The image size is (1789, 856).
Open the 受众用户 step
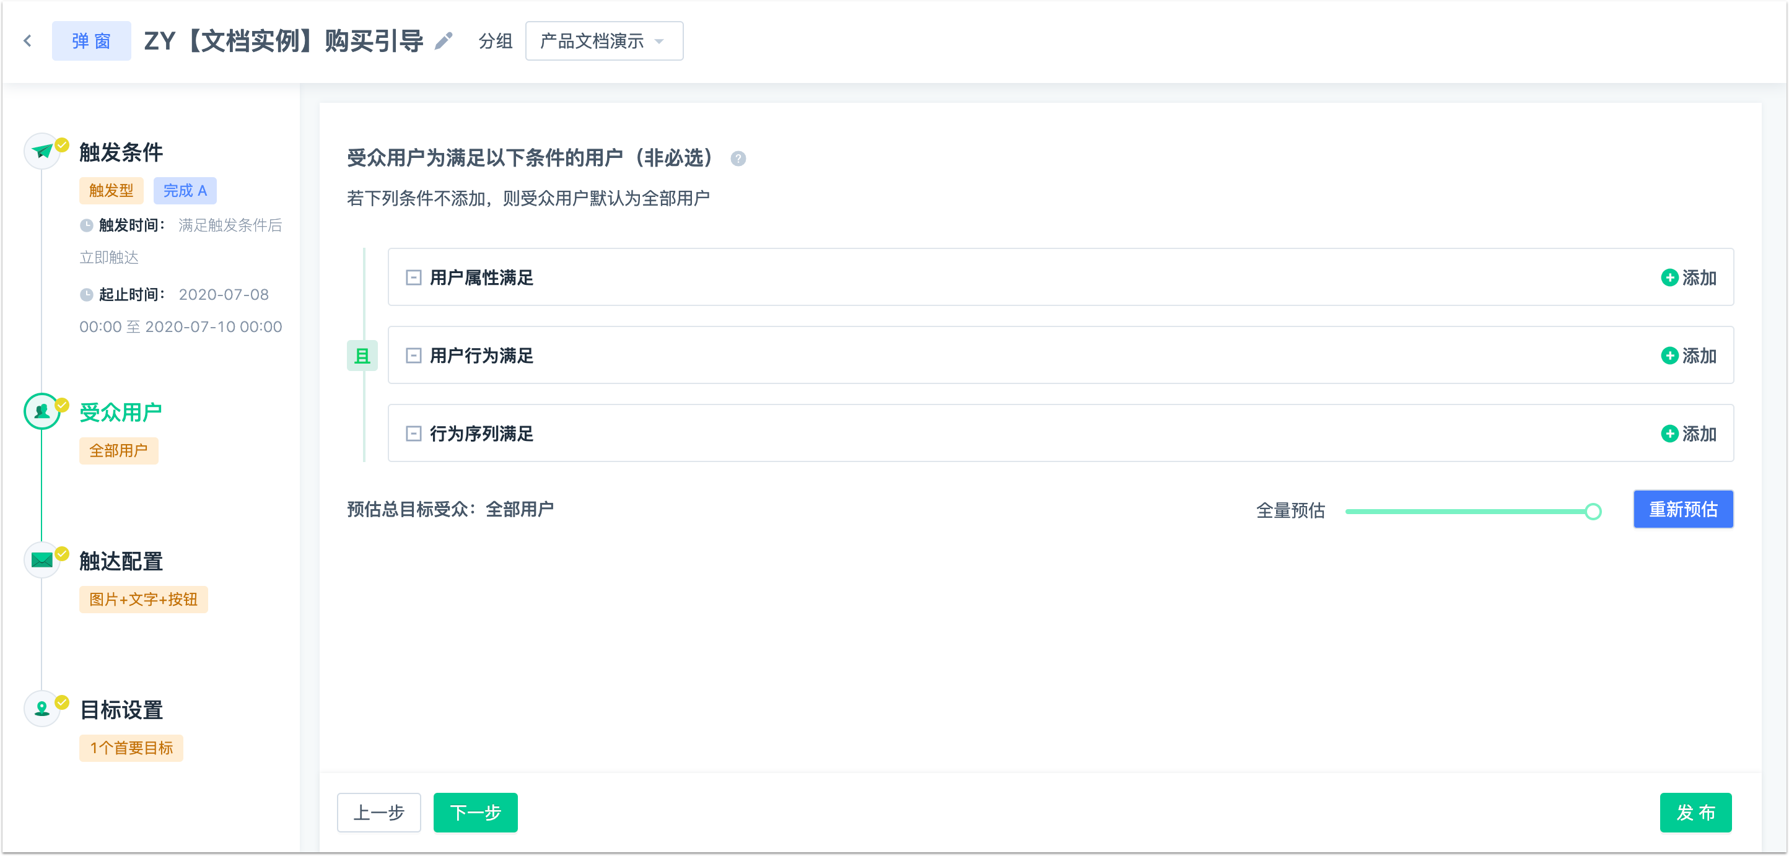(x=121, y=412)
